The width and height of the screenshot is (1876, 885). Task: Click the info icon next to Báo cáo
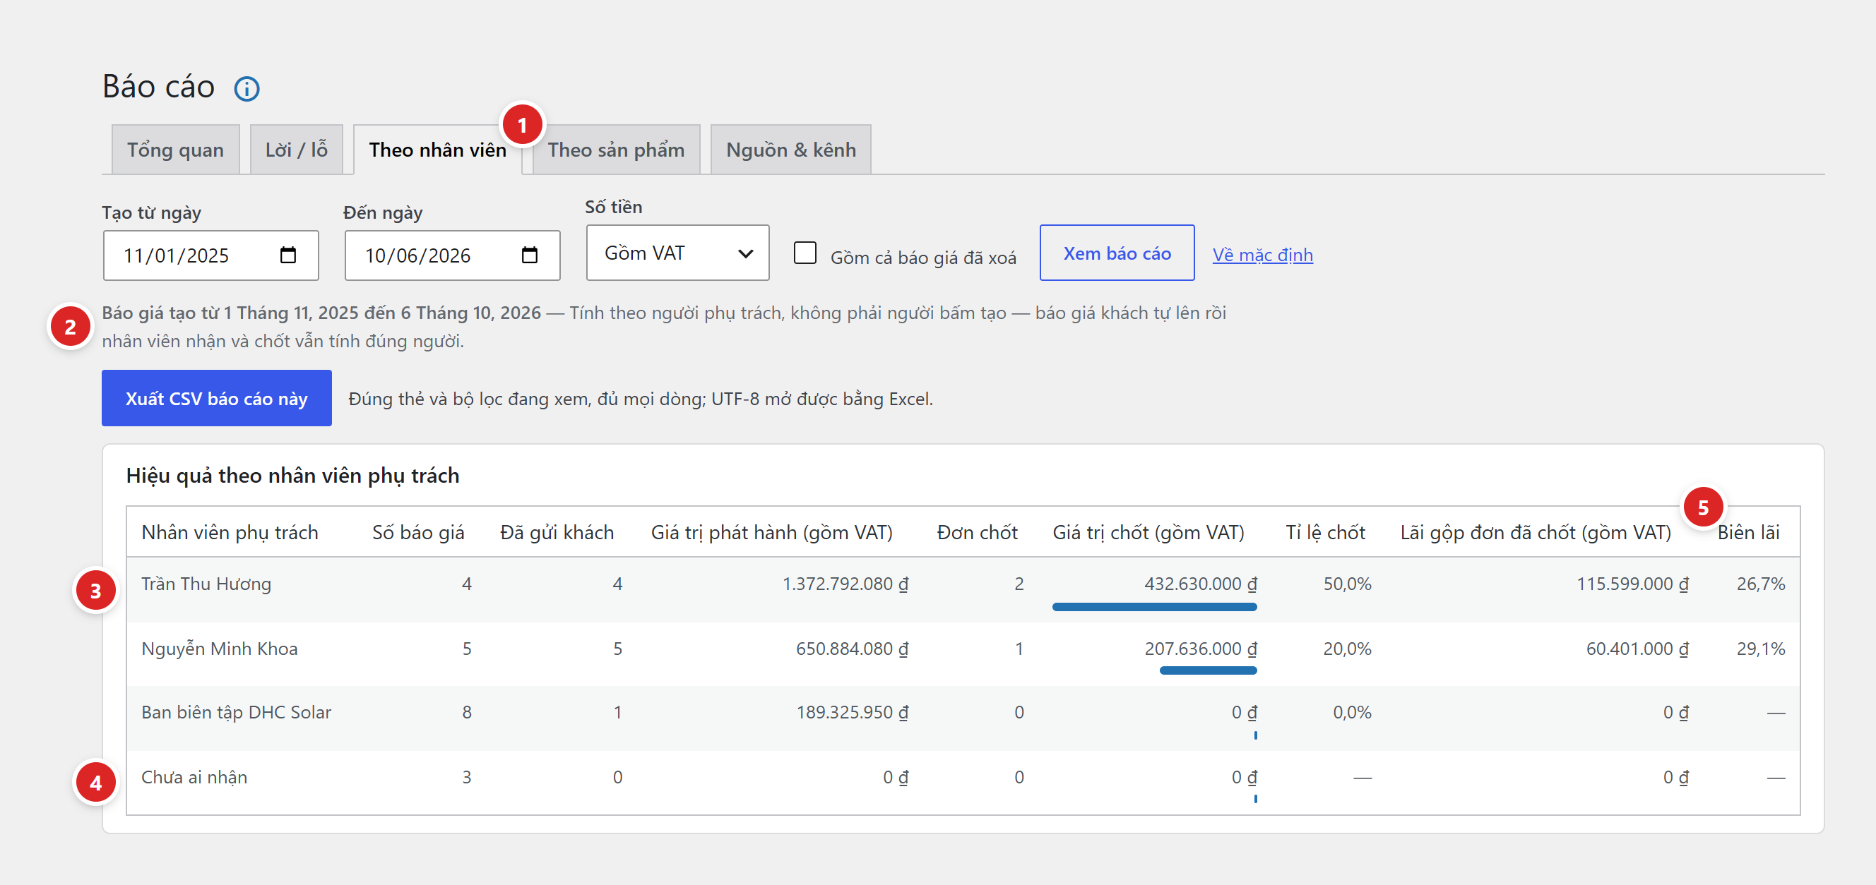tap(246, 89)
